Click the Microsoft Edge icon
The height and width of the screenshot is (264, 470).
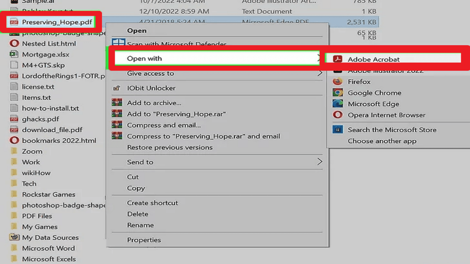pos(337,104)
